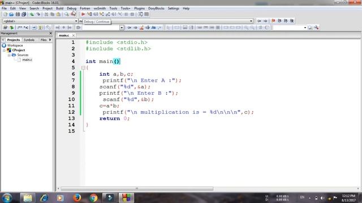
Task: Start Debug / Continue red arrow
Action: point(83,14)
